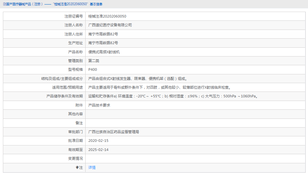Click the lightbulb icon next to 注
Screen dimensions: 308x174
tap(77, 168)
